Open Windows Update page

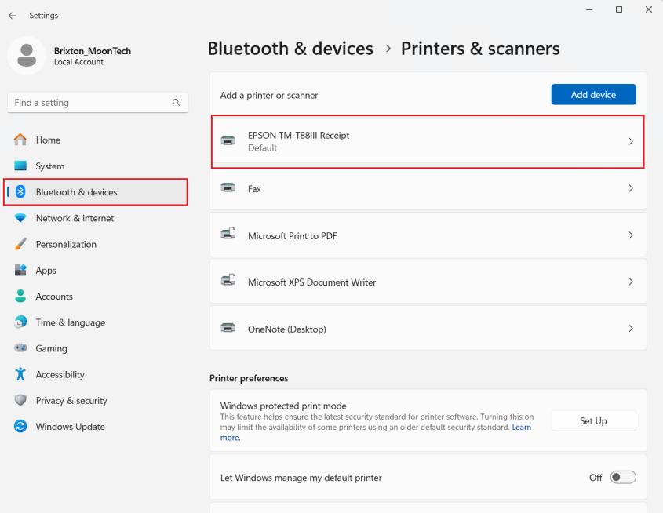[x=96, y=427]
